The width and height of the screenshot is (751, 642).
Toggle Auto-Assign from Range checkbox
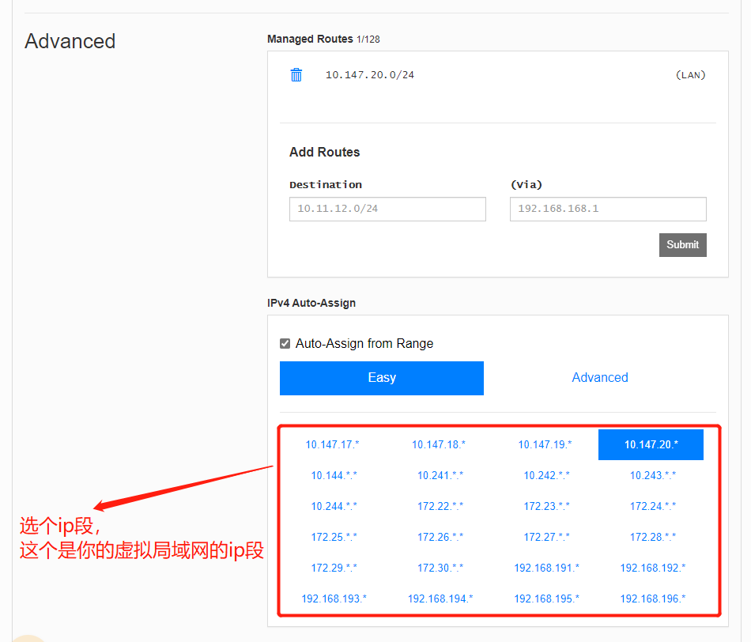(285, 343)
